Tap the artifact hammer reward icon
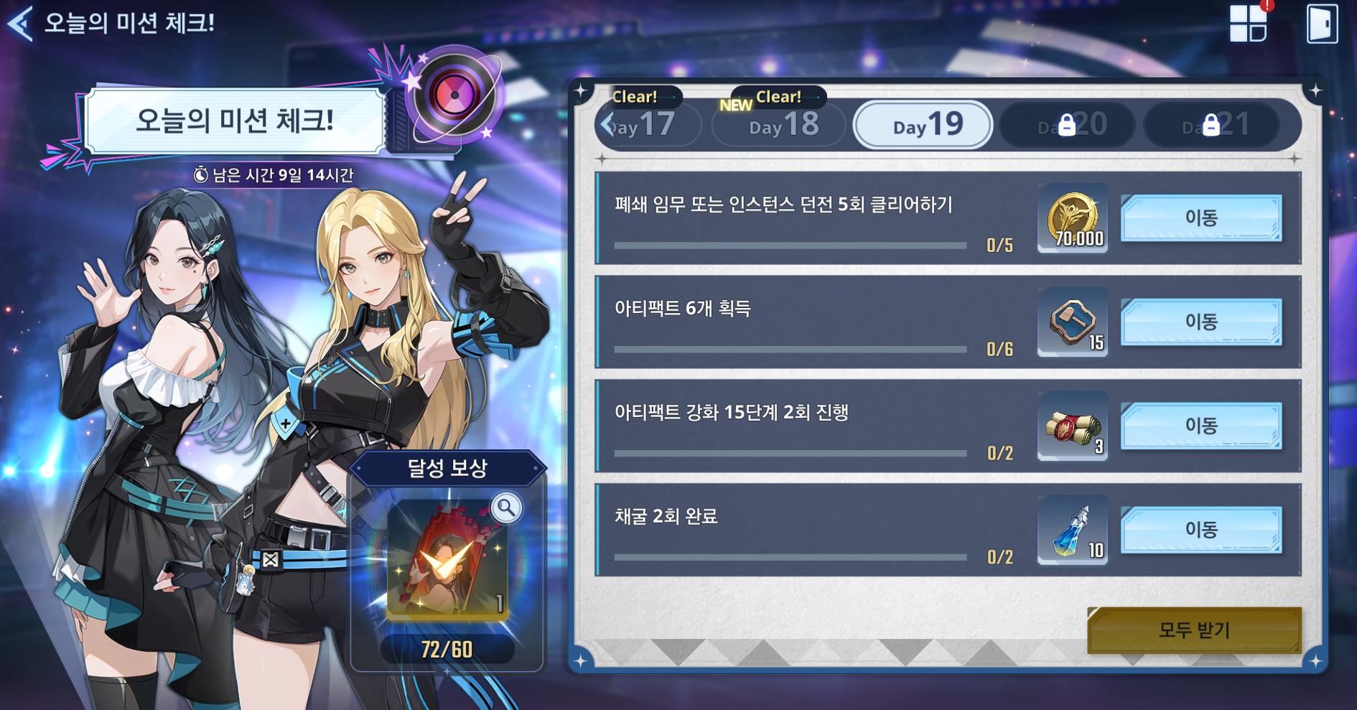 1073,322
